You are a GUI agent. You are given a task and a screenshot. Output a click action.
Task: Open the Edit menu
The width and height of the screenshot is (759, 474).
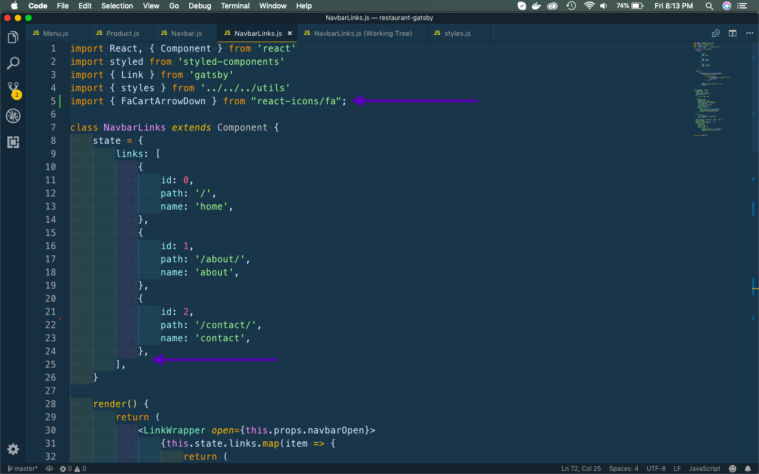click(85, 6)
